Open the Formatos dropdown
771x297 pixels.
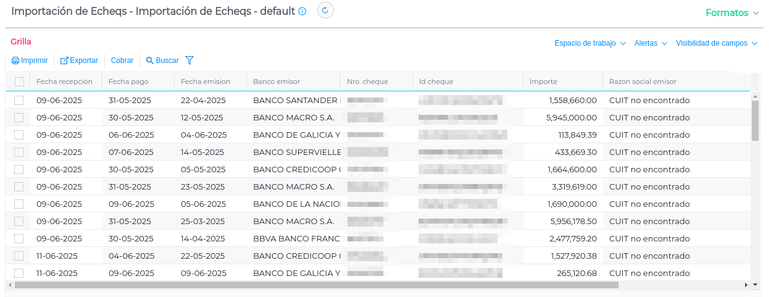(732, 13)
